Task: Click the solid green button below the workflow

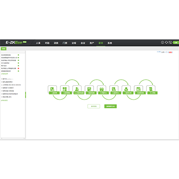Action: [111, 106]
